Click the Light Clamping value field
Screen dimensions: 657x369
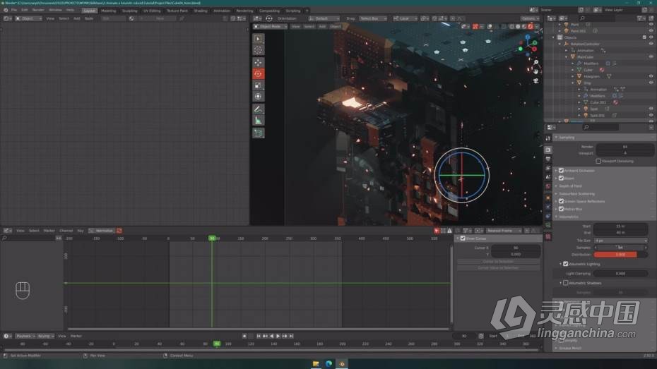tap(620, 274)
